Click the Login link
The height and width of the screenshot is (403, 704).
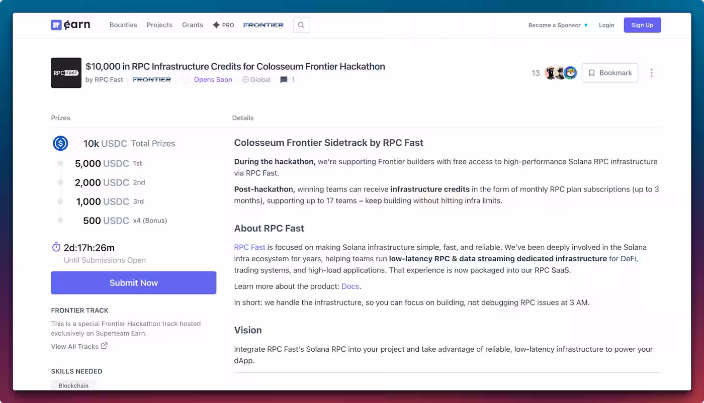click(606, 25)
